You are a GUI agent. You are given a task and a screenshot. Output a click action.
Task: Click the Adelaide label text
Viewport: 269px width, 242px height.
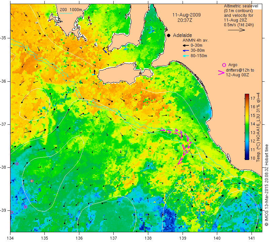click(182, 35)
